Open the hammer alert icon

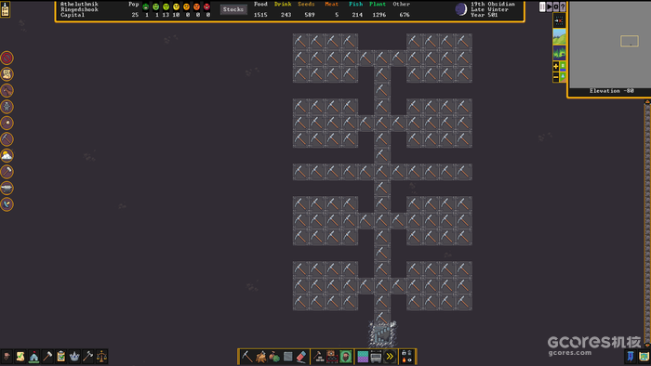coord(7,172)
